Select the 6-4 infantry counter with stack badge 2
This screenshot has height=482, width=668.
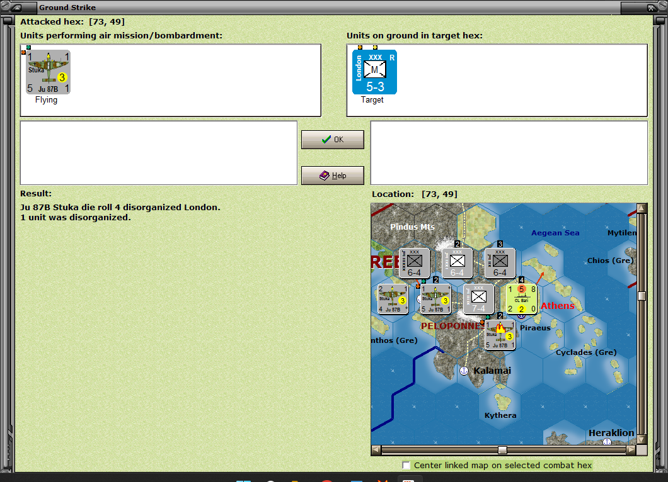click(x=457, y=263)
